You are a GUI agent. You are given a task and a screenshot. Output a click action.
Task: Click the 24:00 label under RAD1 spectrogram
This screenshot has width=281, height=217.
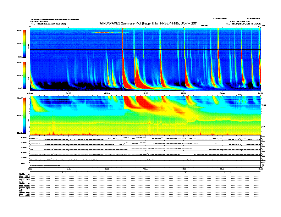point(260,93)
